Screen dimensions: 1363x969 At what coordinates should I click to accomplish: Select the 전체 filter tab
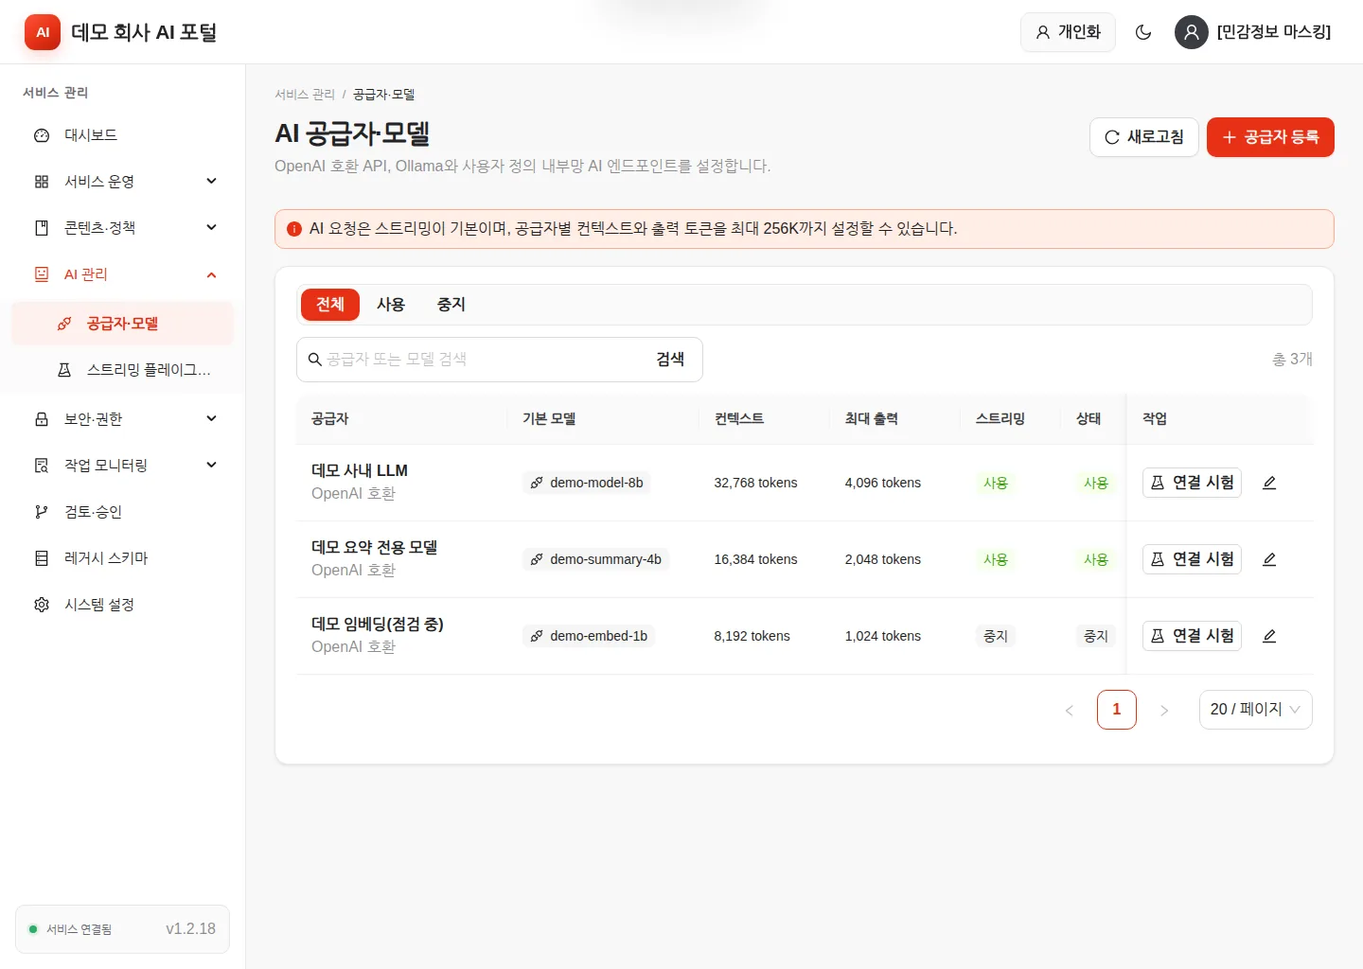click(x=330, y=305)
